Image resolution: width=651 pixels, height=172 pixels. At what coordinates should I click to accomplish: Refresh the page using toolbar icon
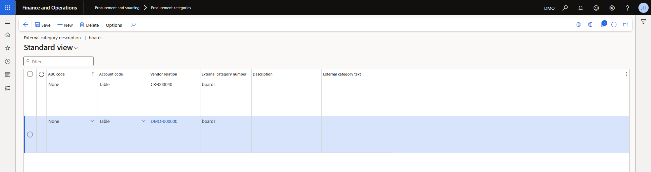pyautogui.click(x=614, y=25)
